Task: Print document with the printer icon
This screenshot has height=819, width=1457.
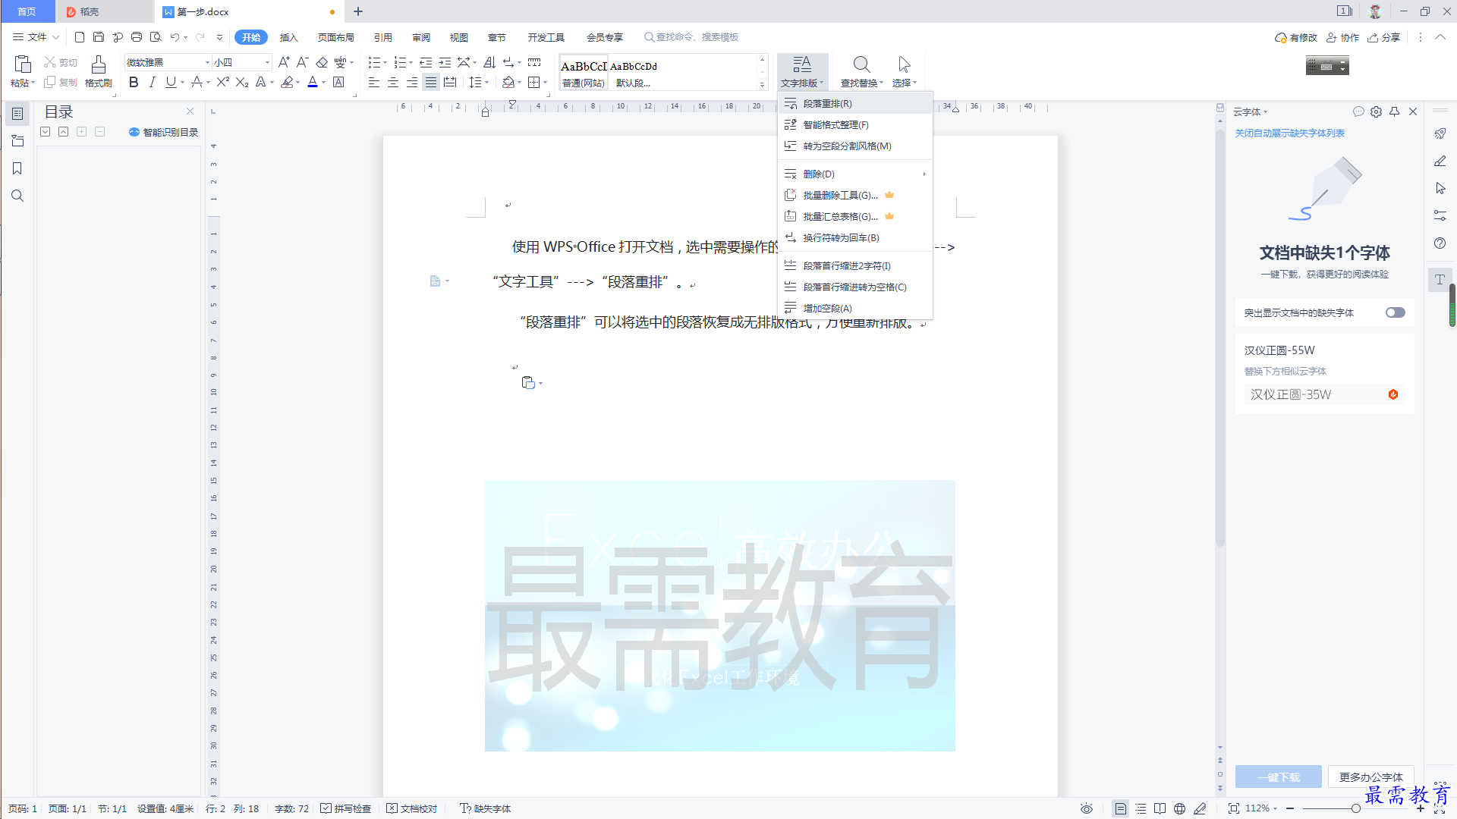Action: (x=137, y=37)
